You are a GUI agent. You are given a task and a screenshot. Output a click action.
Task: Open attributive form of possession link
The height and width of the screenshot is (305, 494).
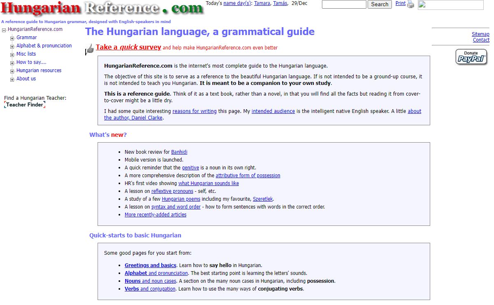[248, 176]
